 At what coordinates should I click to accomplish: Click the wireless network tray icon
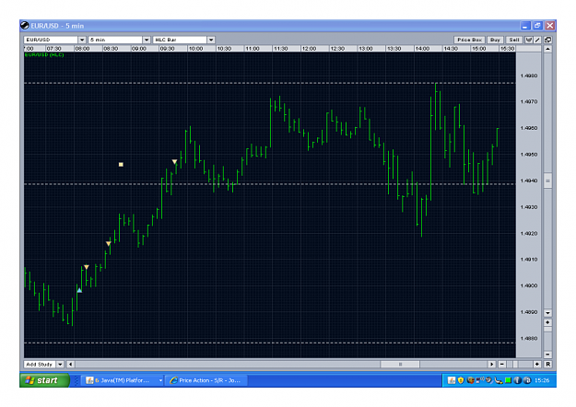pos(480,379)
